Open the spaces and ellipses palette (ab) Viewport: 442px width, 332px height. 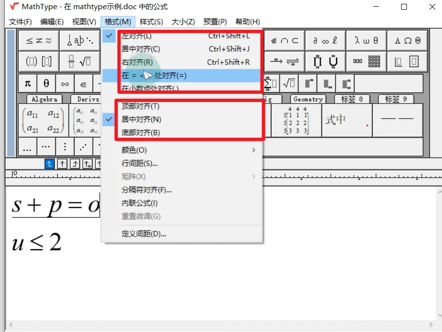80,40
